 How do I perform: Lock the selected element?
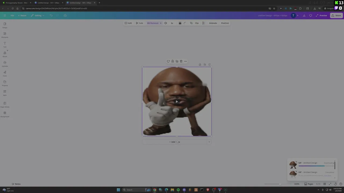tap(173, 61)
